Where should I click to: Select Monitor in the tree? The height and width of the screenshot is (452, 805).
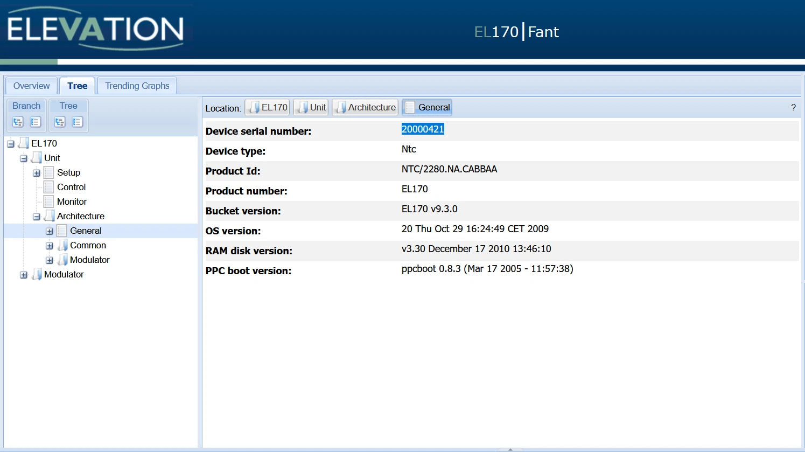(72, 201)
